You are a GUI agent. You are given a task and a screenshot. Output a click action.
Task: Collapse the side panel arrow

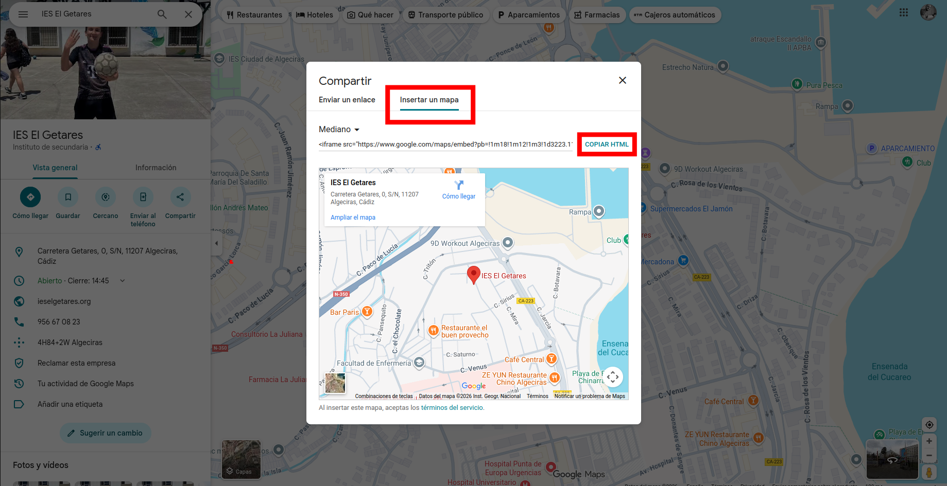click(x=216, y=243)
